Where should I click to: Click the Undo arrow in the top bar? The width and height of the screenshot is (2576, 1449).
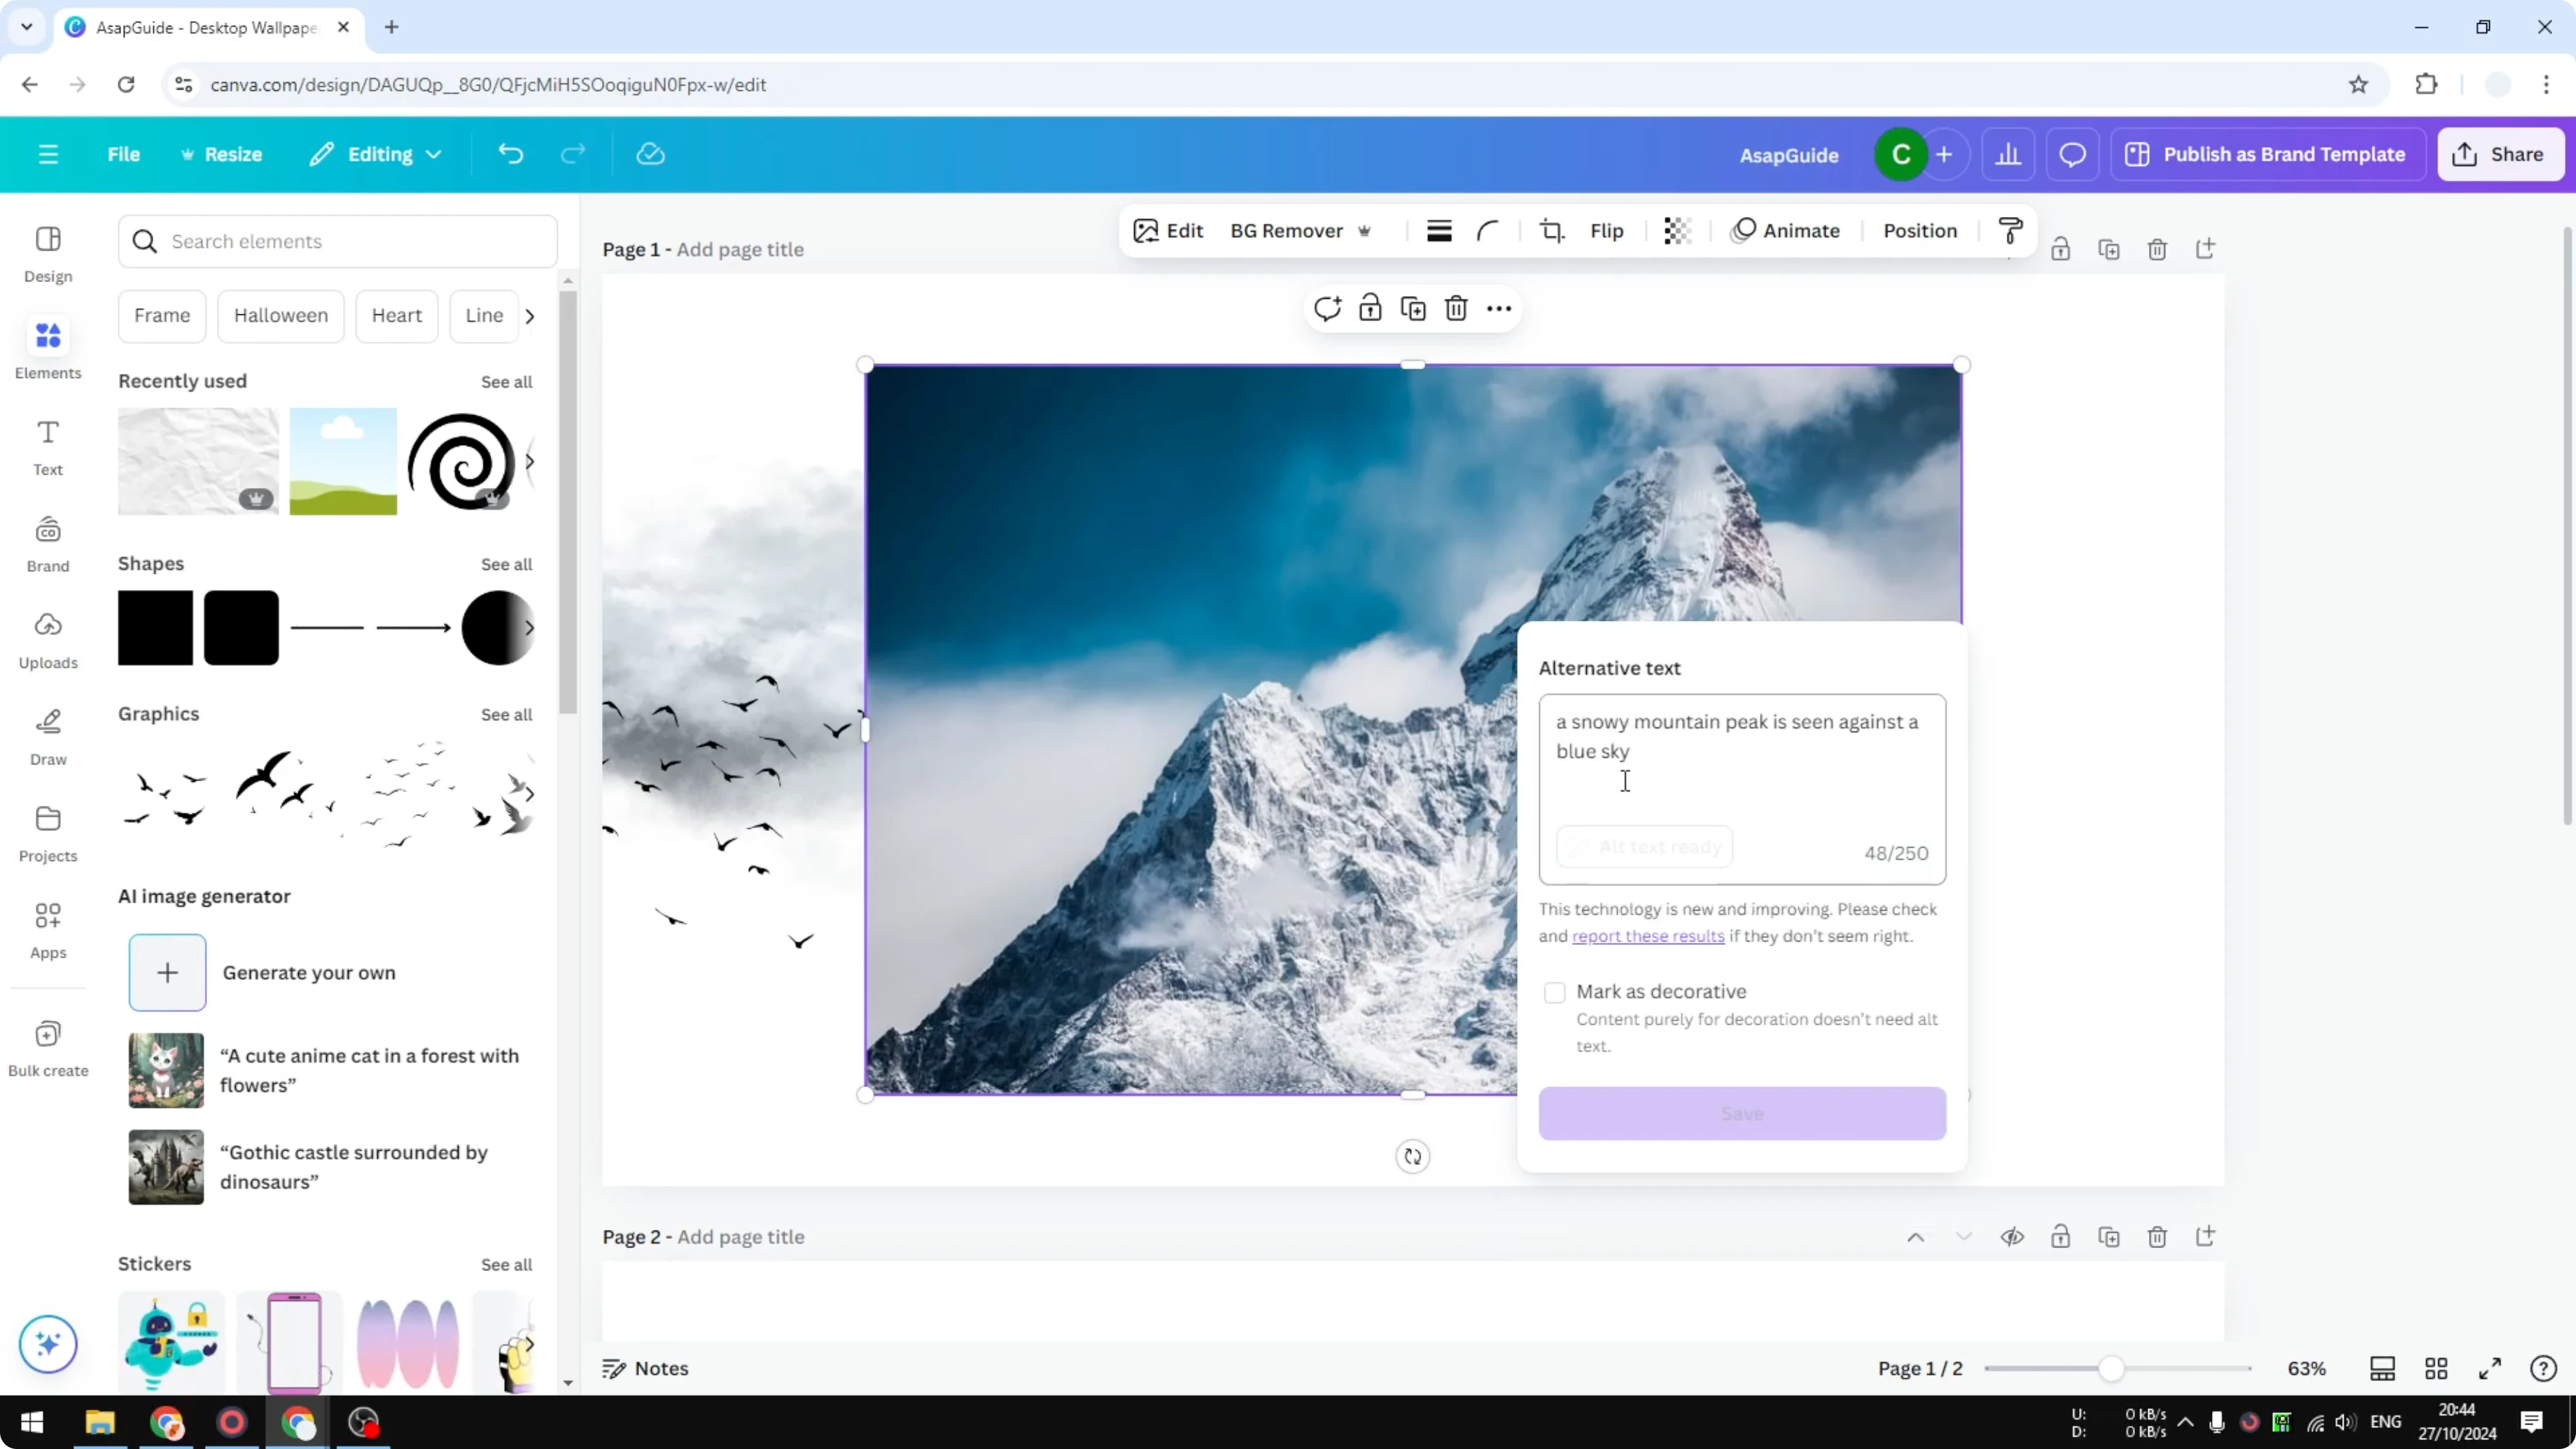pos(510,153)
